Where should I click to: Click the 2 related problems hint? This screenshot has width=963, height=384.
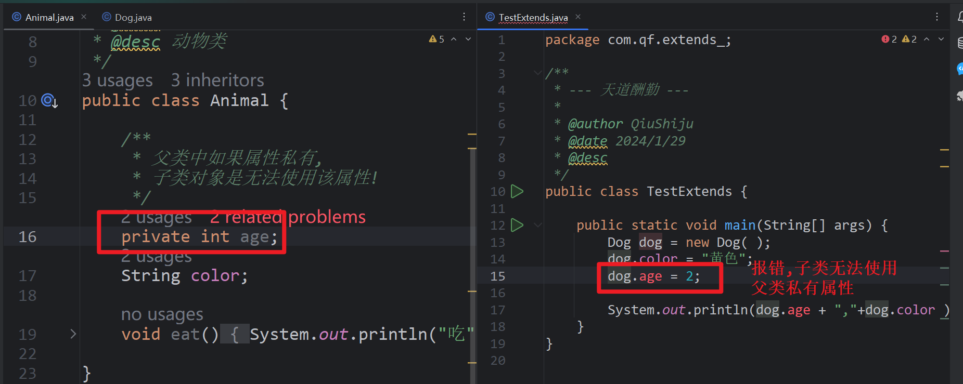coord(288,217)
